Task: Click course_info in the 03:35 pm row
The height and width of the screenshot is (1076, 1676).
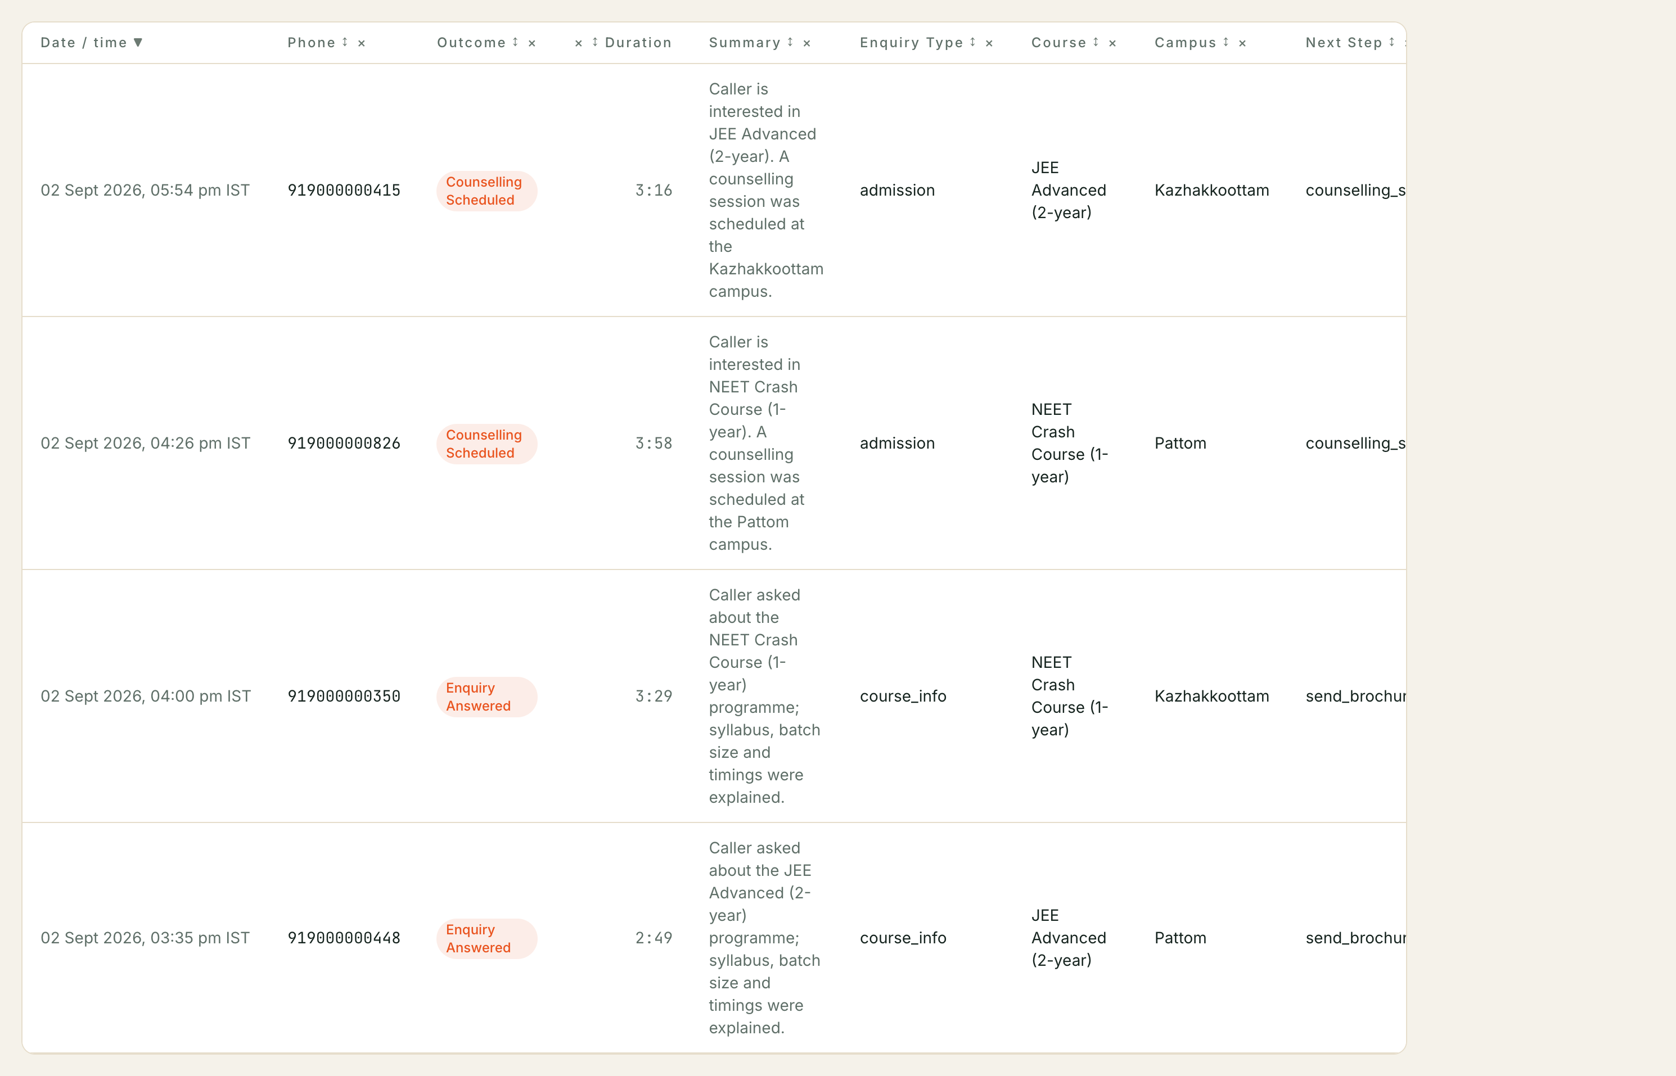Action: coord(903,938)
